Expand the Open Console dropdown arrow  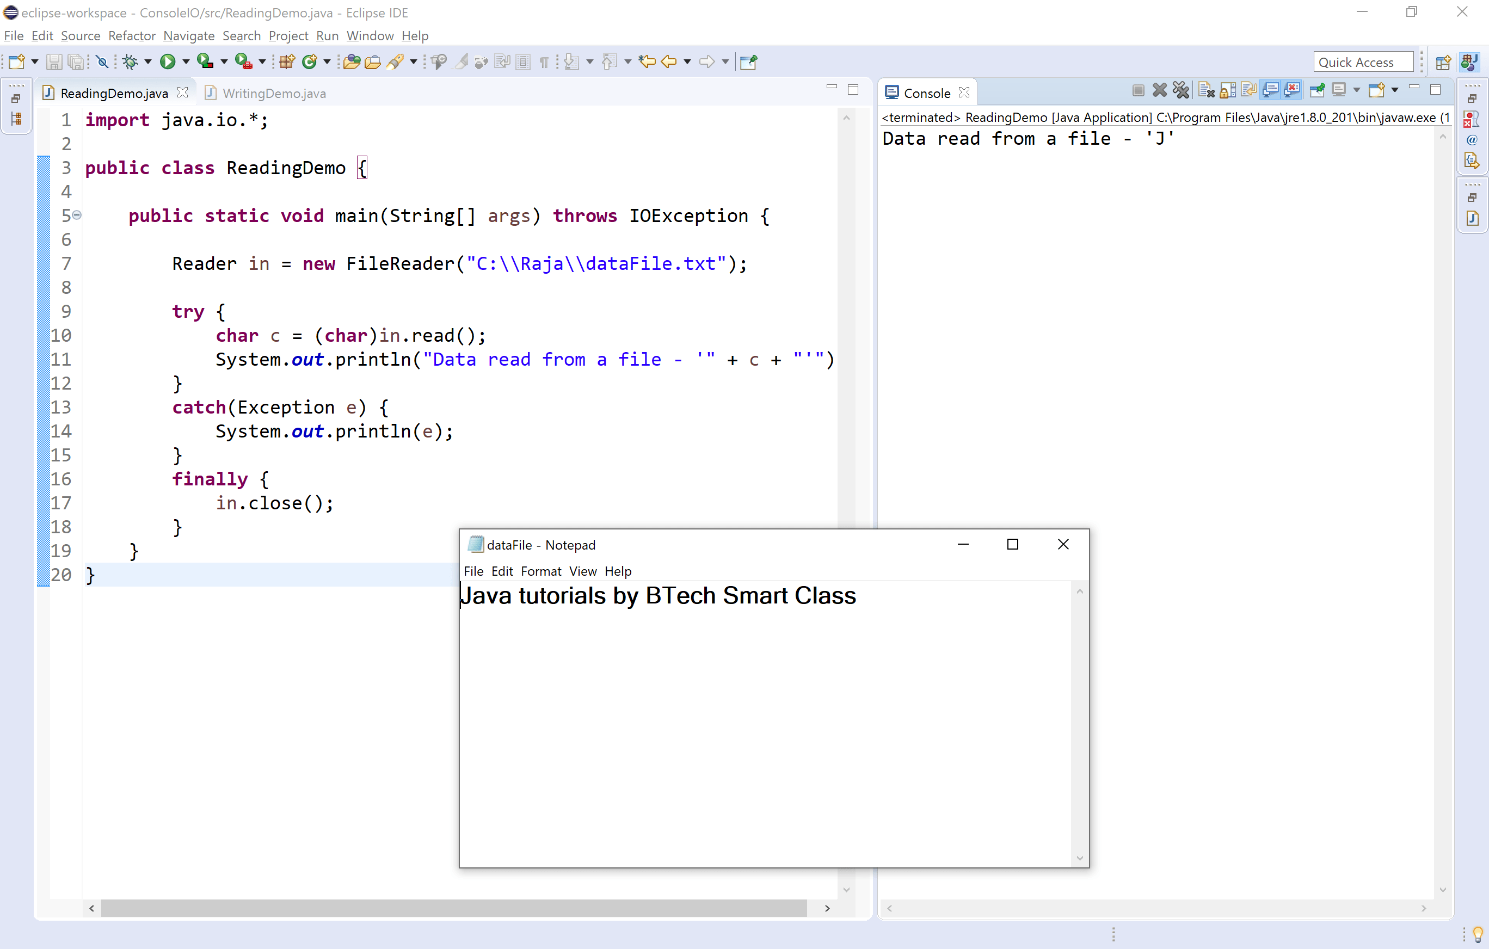point(1394,91)
